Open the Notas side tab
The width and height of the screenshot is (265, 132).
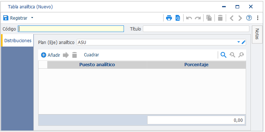pyautogui.click(x=257, y=35)
